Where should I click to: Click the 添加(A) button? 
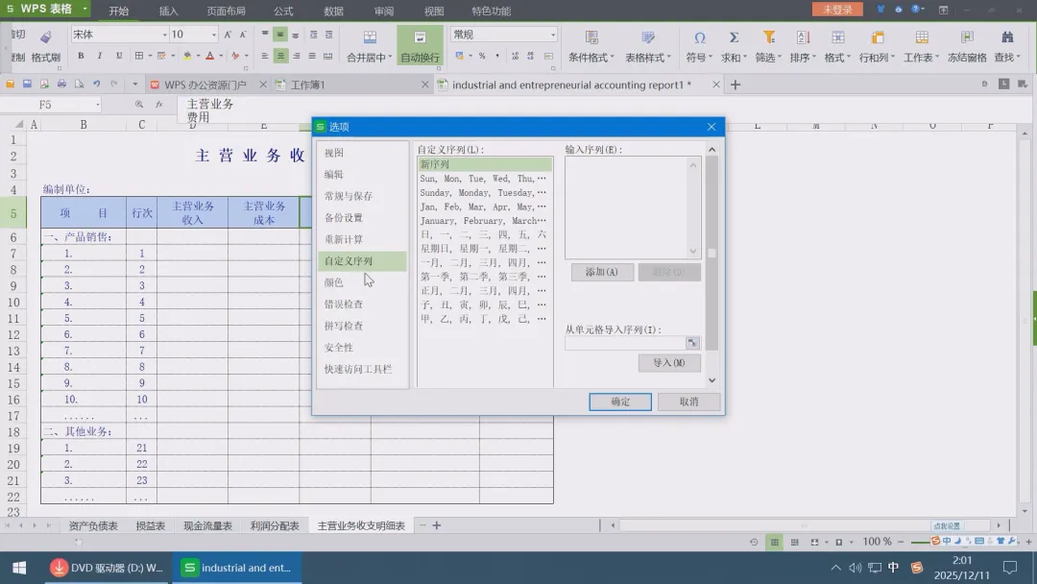602,272
